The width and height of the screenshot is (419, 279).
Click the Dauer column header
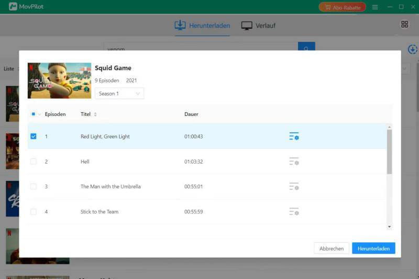(191, 114)
